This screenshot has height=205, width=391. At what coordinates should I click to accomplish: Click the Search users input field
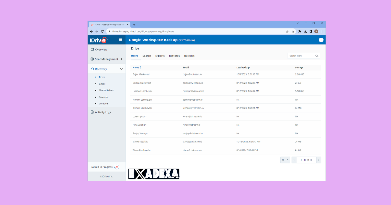click(x=301, y=56)
